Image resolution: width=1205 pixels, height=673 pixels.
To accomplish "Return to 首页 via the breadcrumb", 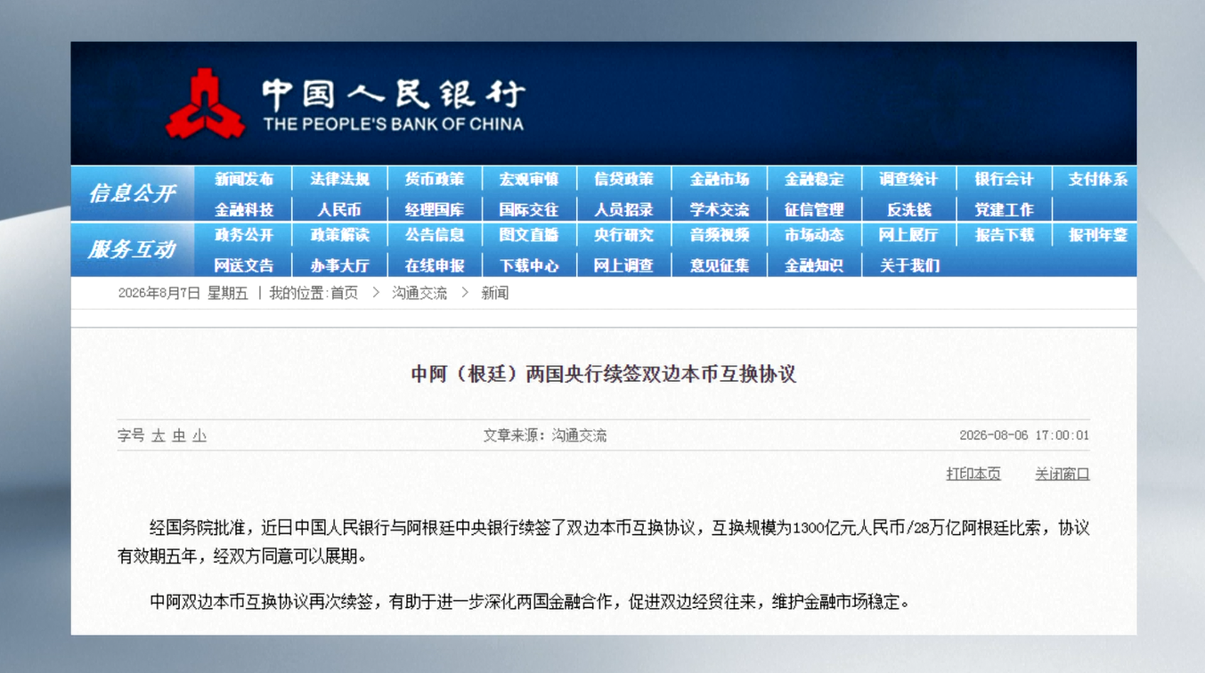I will coord(345,293).
